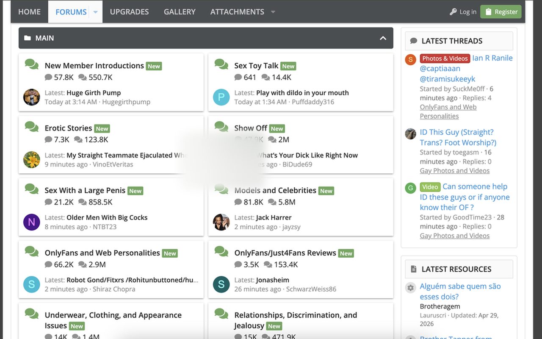542x339 pixels.
Task: Open Gay Photos and Videos link under toegasm
Action: pos(455,171)
